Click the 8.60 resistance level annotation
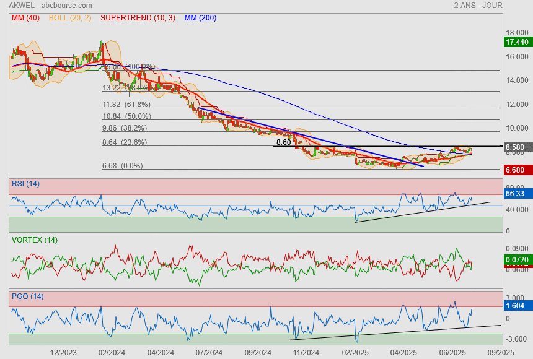533x359 pixels. (x=283, y=142)
